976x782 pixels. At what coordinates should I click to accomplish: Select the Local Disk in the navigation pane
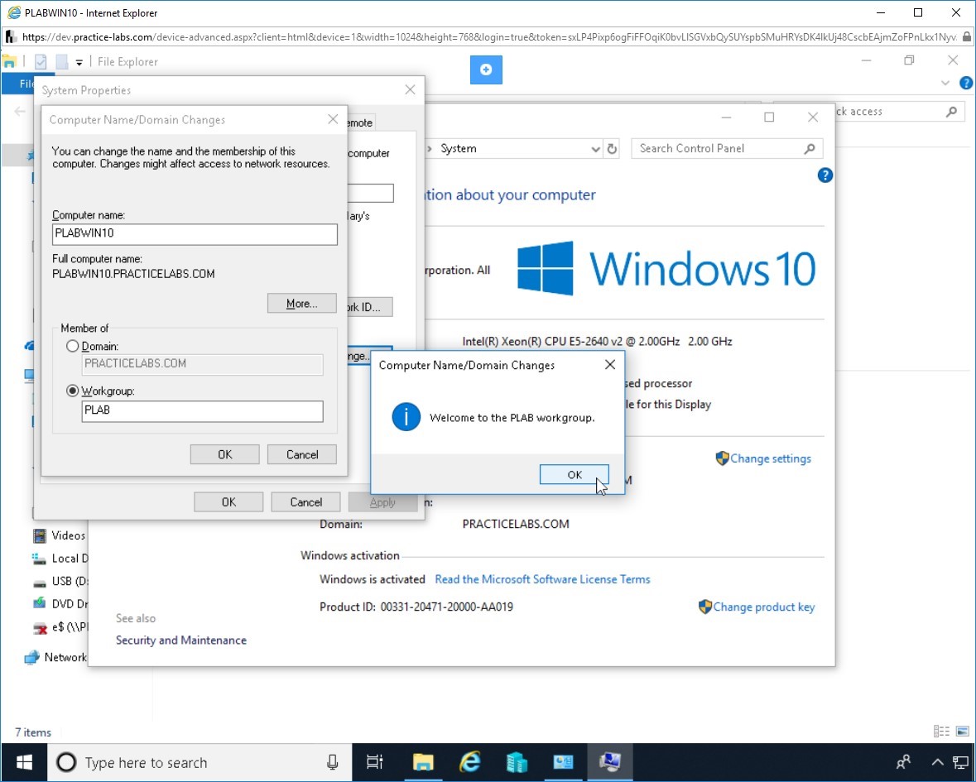pyautogui.click(x=60, y=559)
